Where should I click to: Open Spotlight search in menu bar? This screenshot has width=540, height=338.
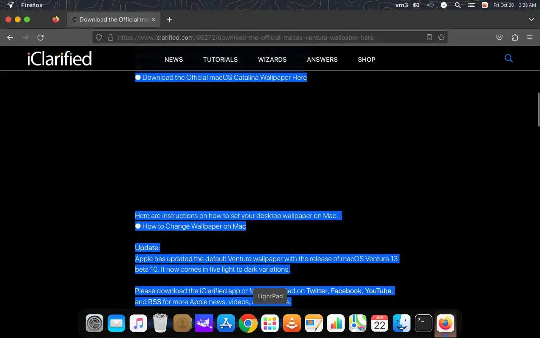[458, 5]
